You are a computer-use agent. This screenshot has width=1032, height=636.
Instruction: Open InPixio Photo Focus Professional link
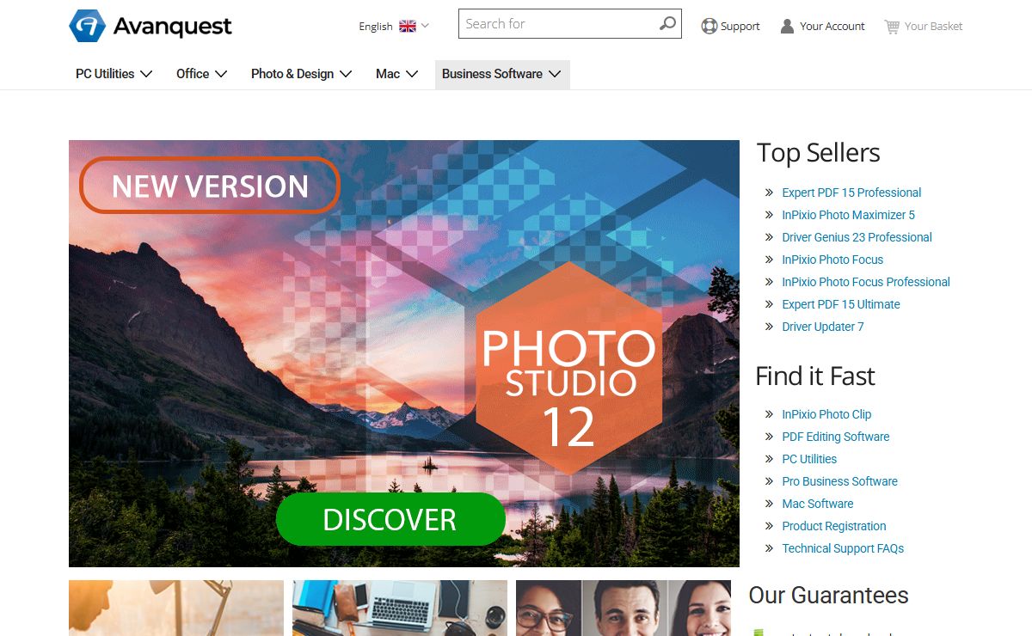pyautogui.click(x=866, y=282)
